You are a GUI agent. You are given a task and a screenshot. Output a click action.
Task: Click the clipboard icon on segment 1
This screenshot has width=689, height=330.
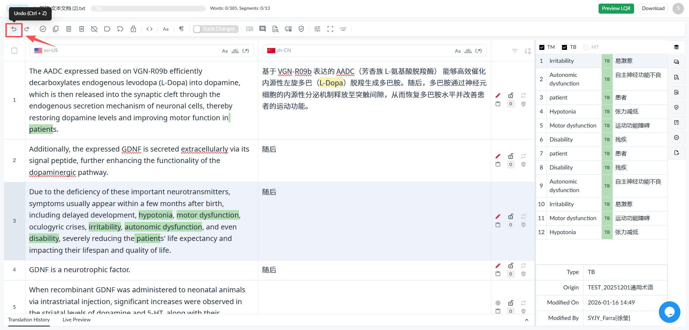(498, 104)
